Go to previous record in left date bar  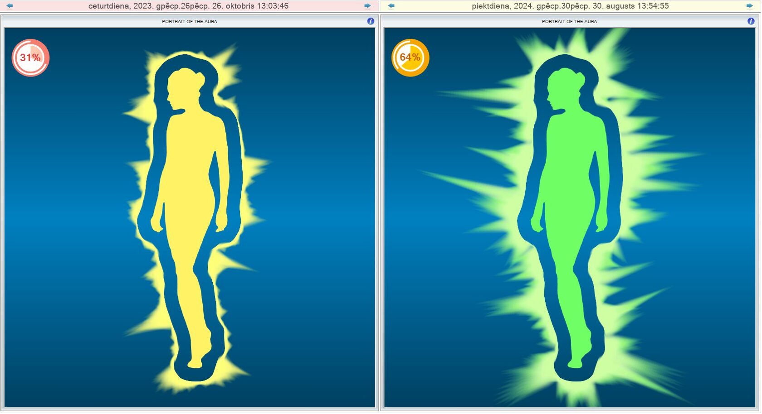[9, 6]
